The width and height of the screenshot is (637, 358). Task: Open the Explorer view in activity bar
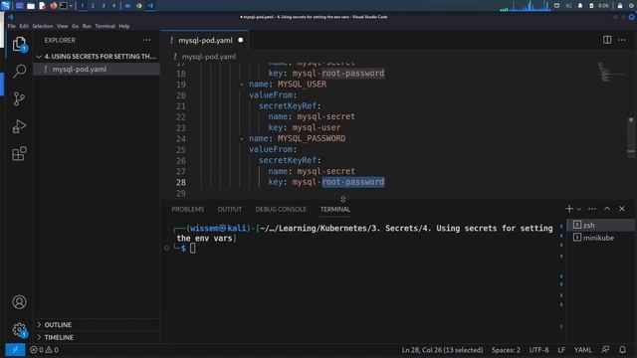[19, 44]
